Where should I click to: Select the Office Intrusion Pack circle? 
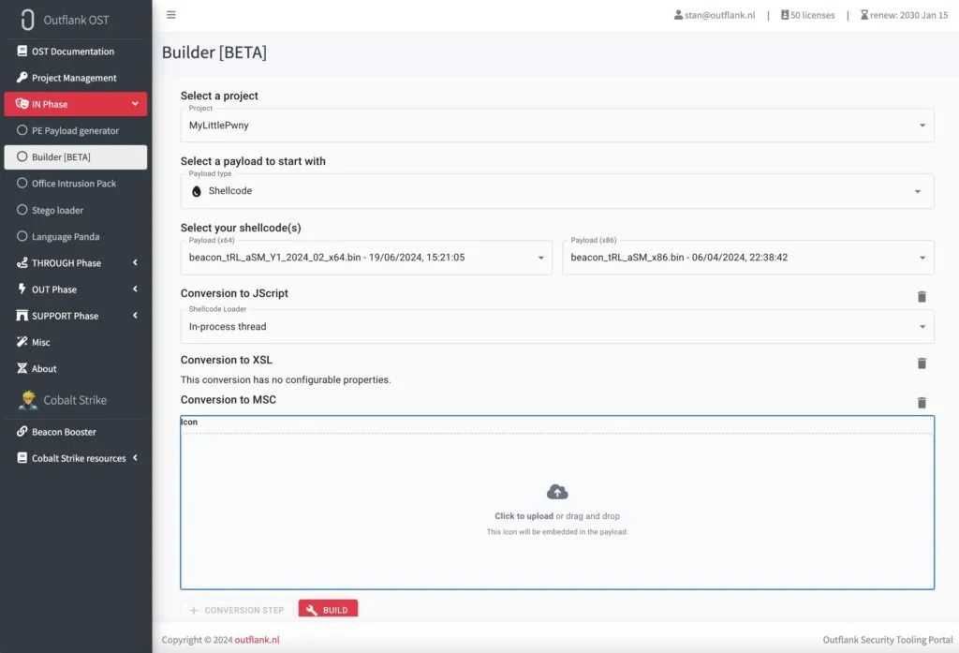[22, 183]
